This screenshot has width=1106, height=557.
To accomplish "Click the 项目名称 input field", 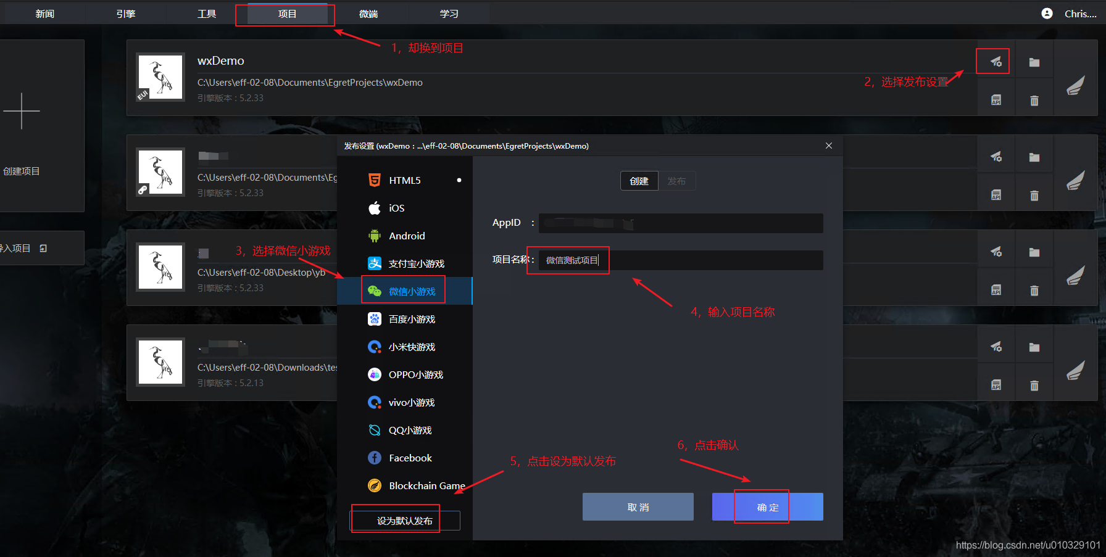I will pos(681,260).
